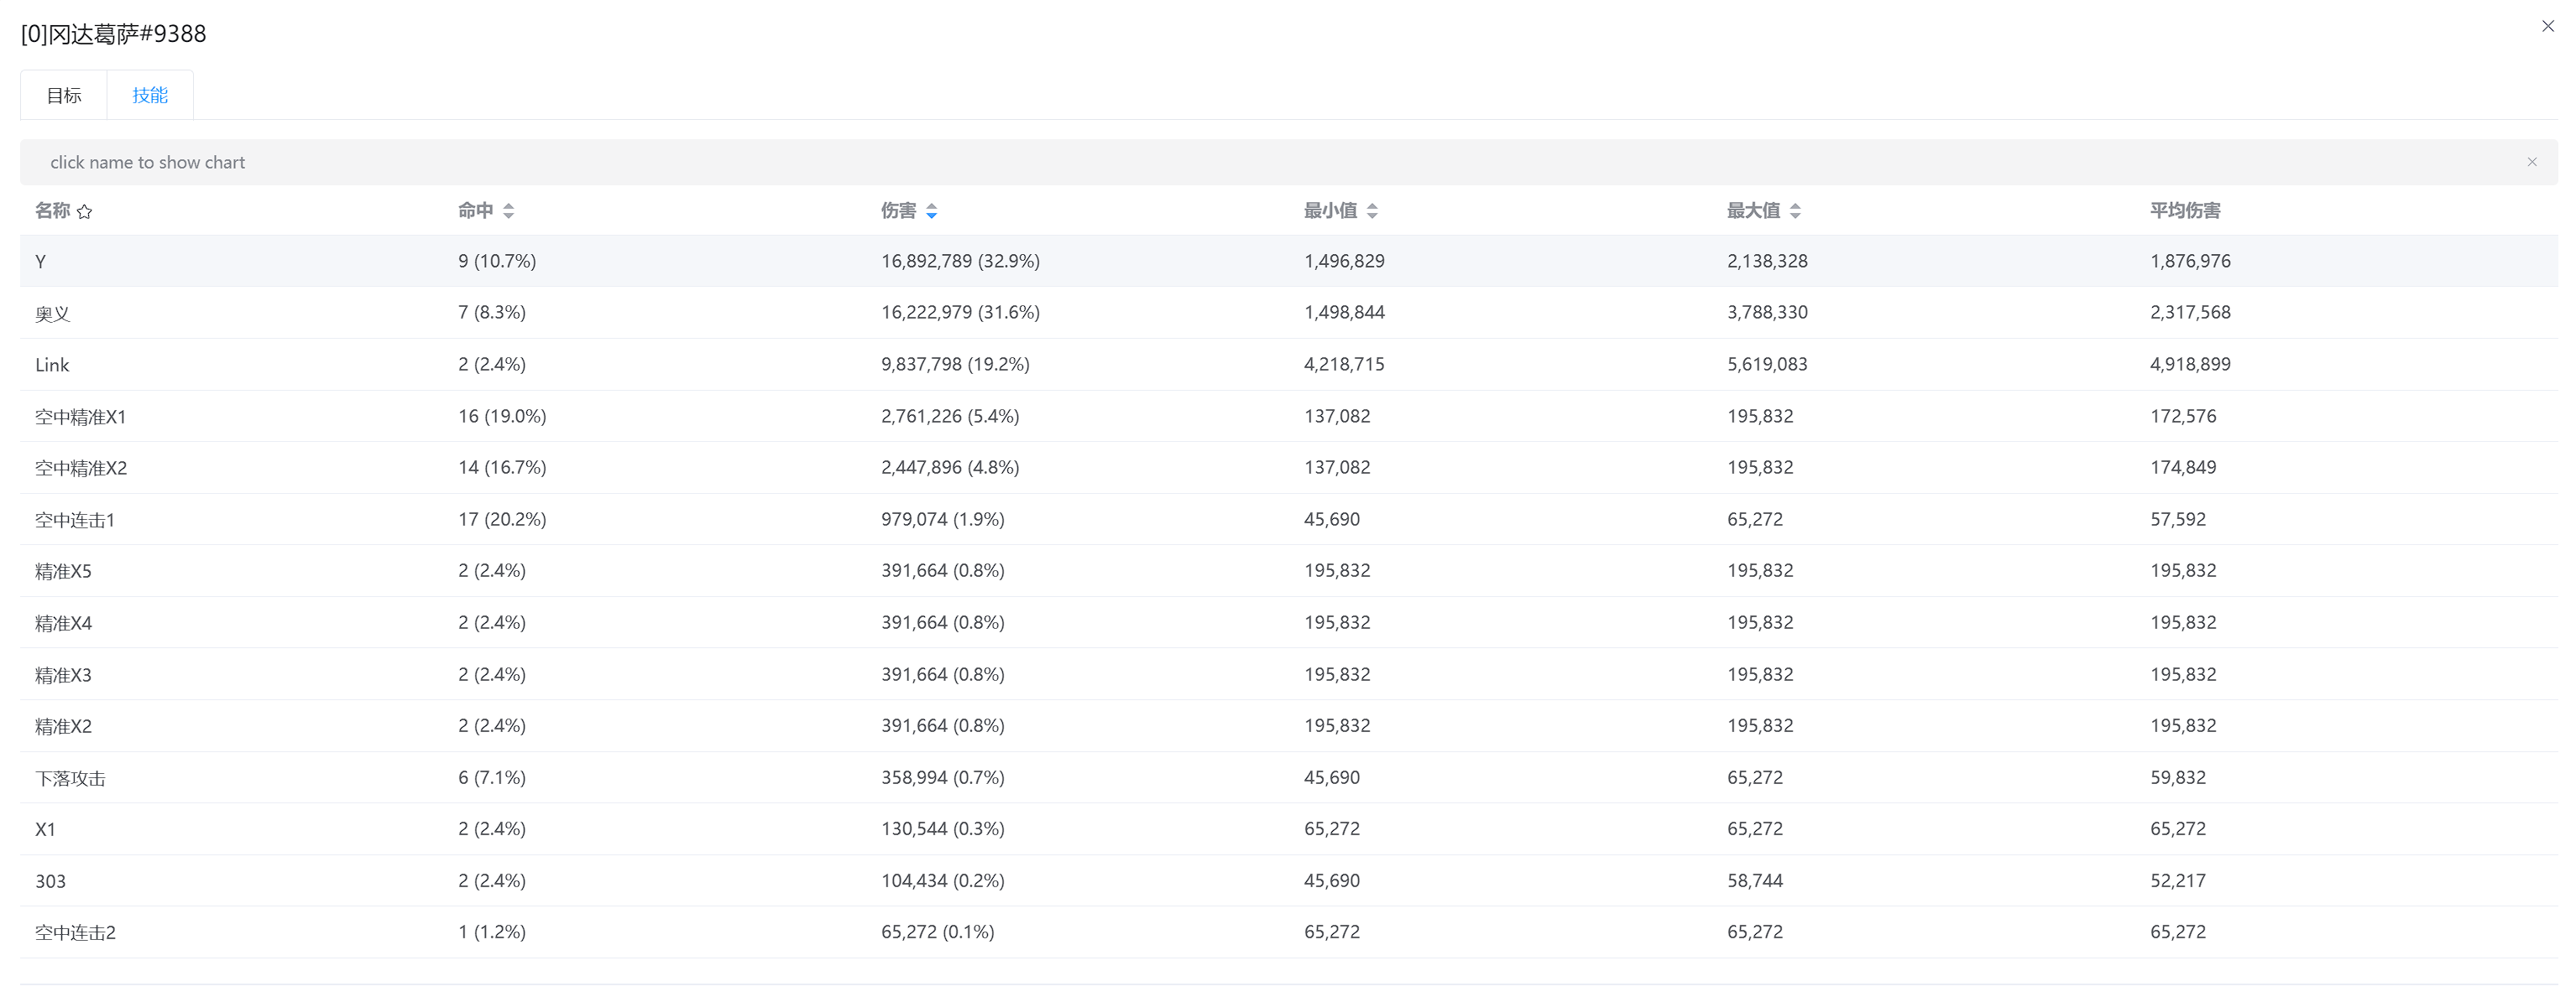
Task: Open chart for 空中连击1
Action: click(75, 521)
